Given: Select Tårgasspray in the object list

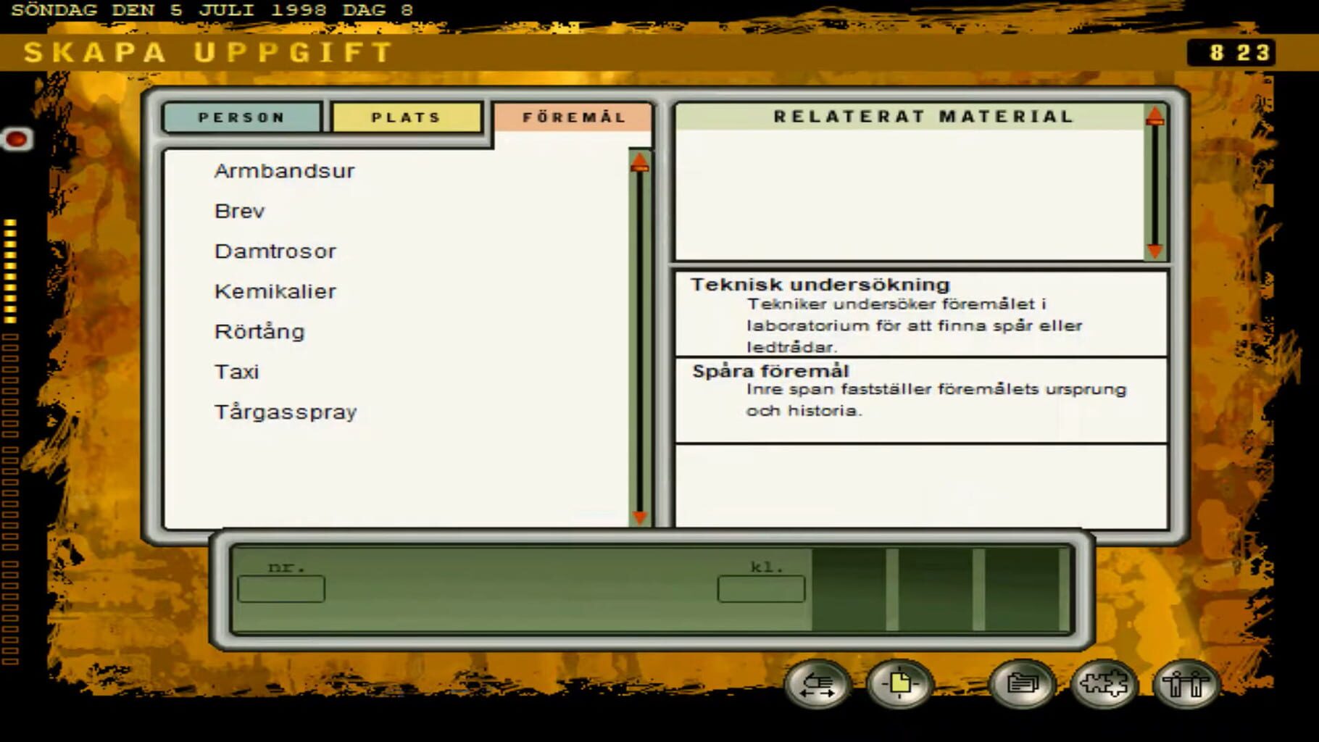Looking at the screenshot, I should coord(286,412).
